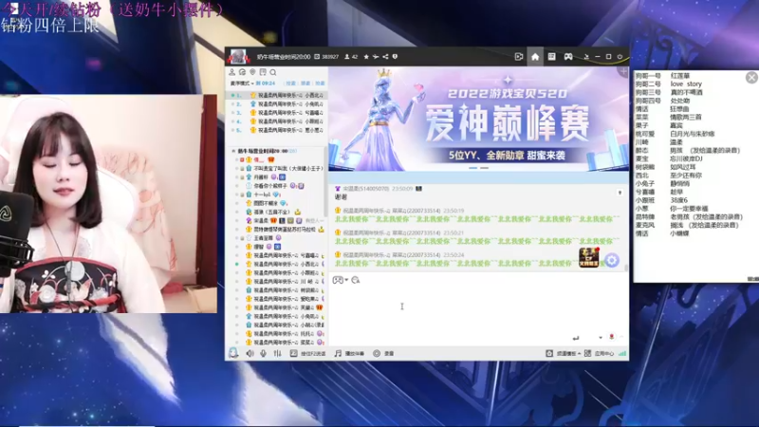759x427 pixels.
Task: Open the game controller icon in title bar
Action: pyautogui.click(x=568, y=57)
